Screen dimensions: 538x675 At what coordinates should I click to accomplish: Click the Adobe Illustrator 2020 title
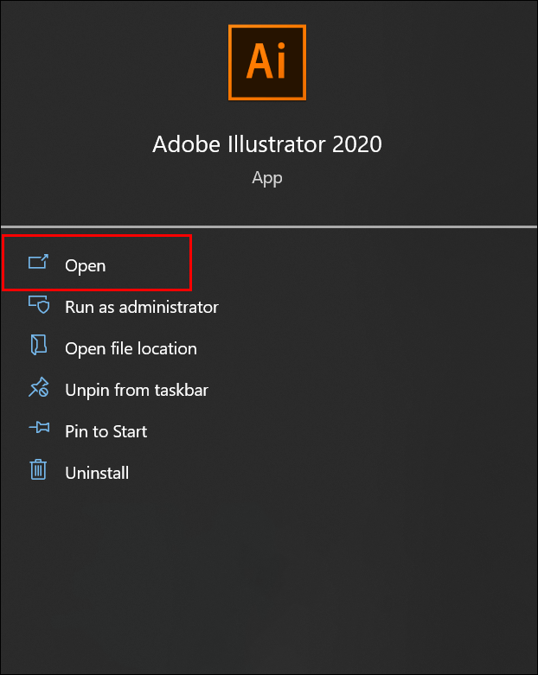(266, 143)
